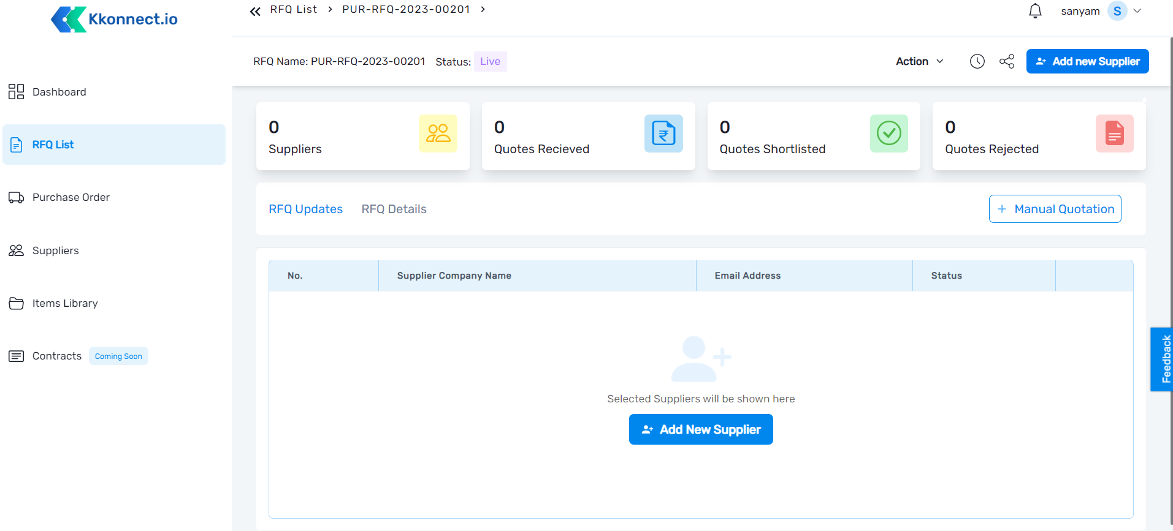This screenshot has height=531, width=1173.
Task: Click the chevron after PUR-RFQ-2023-00201 breadcrumb
Action: [x=483, y=9]
